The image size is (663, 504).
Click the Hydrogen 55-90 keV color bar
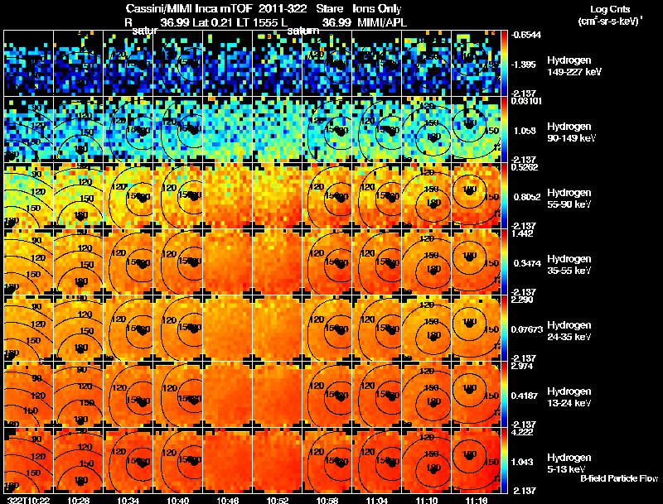(x=504, y=195)
